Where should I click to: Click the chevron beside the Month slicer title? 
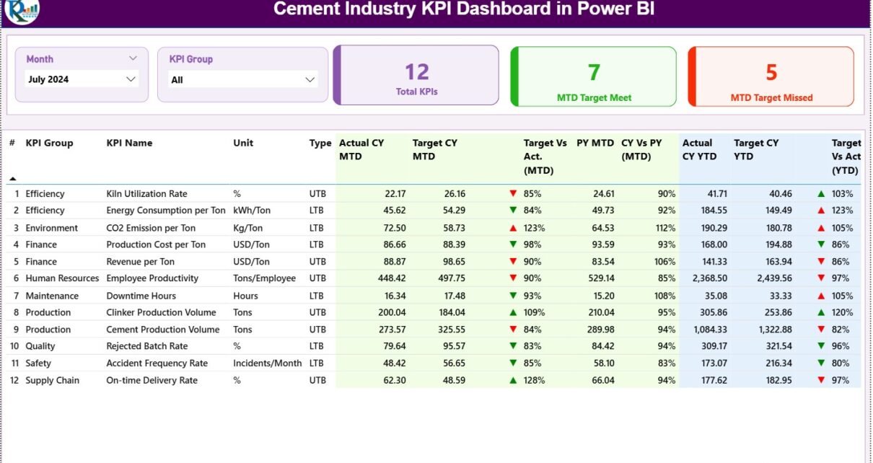click(133, 58)
